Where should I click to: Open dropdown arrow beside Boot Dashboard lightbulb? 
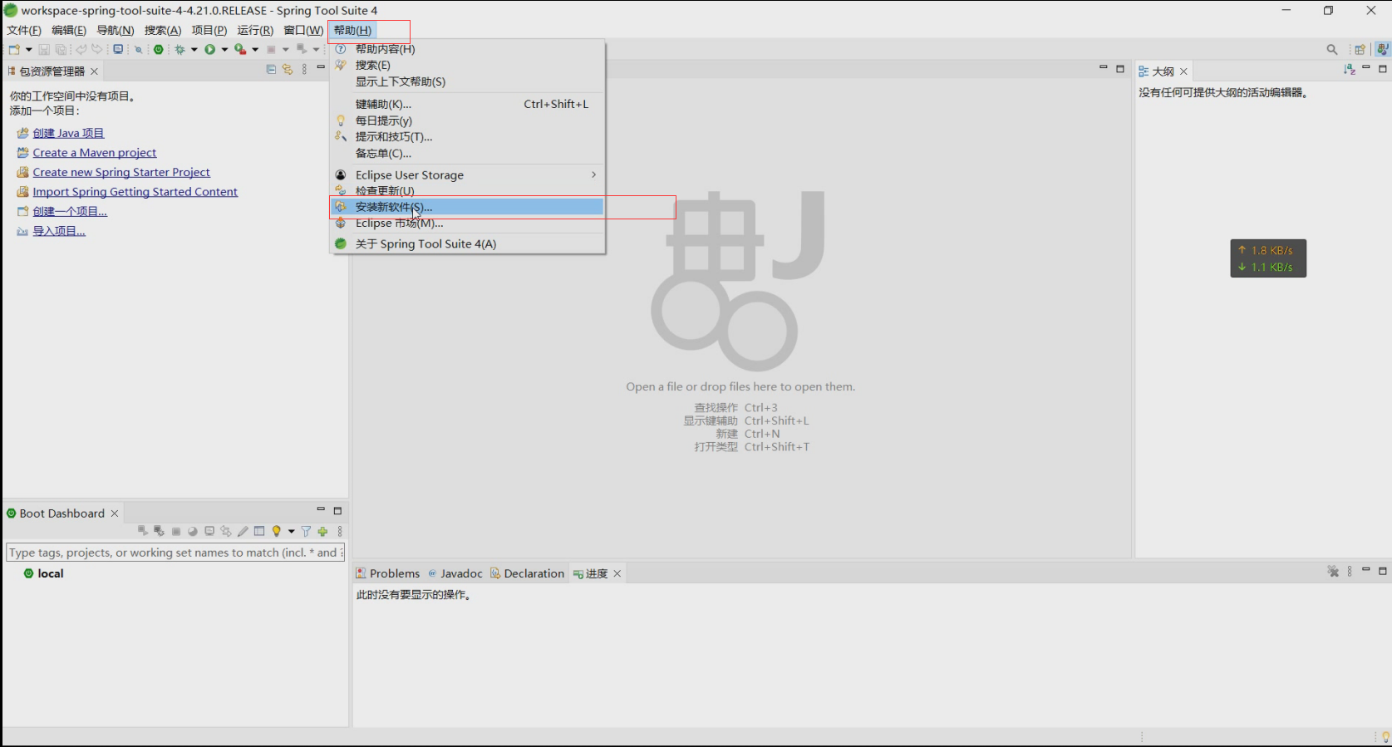[291, 532]
